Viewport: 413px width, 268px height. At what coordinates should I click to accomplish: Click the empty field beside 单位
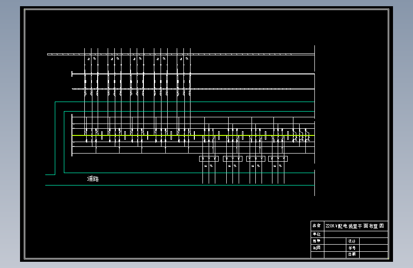(x=356, y=235)
